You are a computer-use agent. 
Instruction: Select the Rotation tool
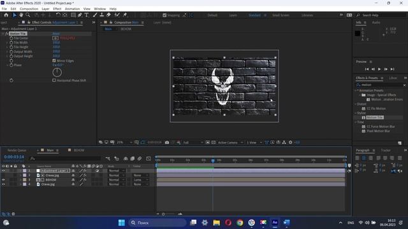(x=58, y=15)
